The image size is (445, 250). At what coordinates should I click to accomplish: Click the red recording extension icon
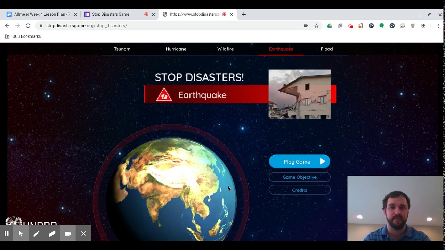[350, 26]
